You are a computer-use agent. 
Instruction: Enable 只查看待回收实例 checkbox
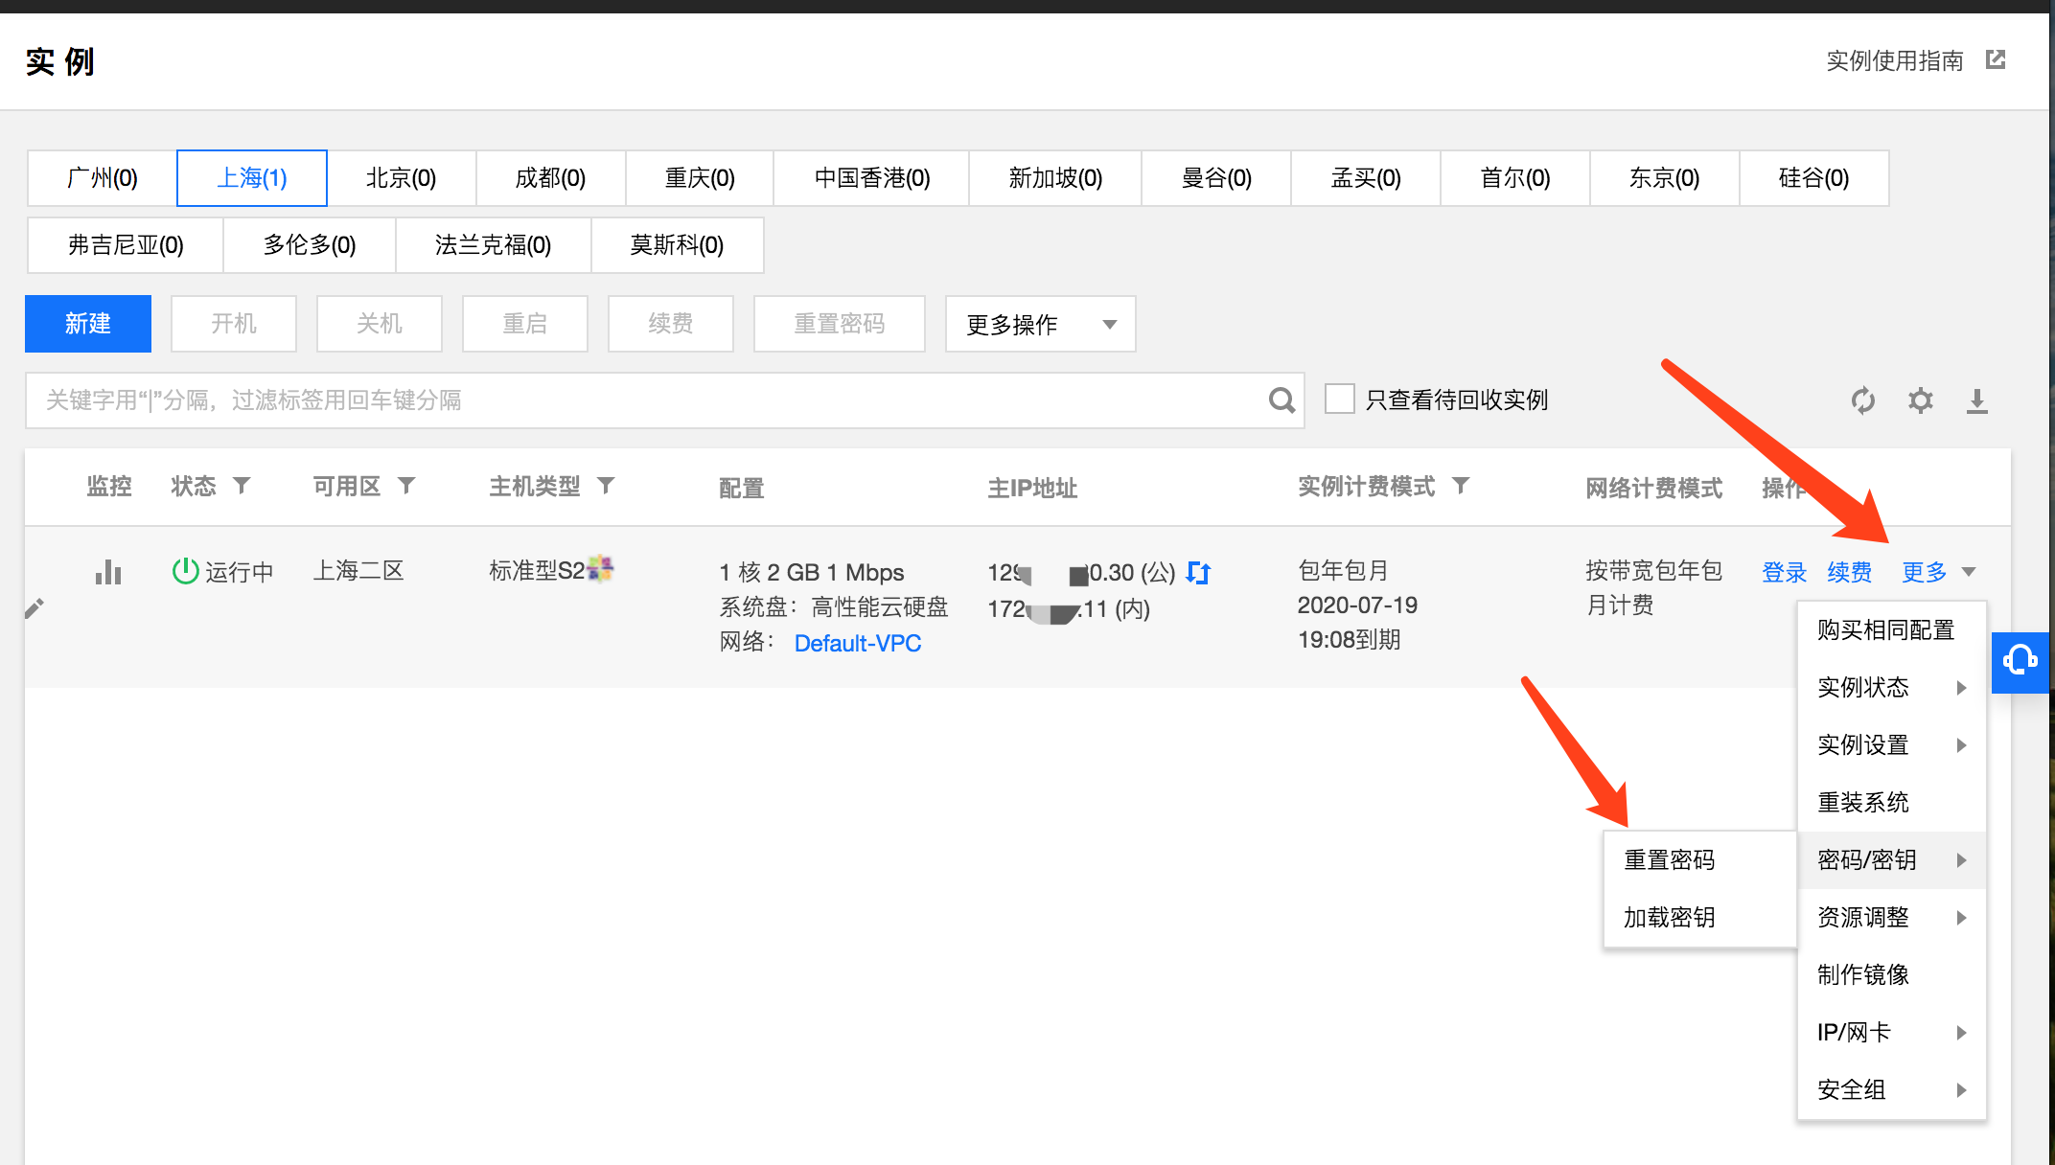coord(1339,399)
